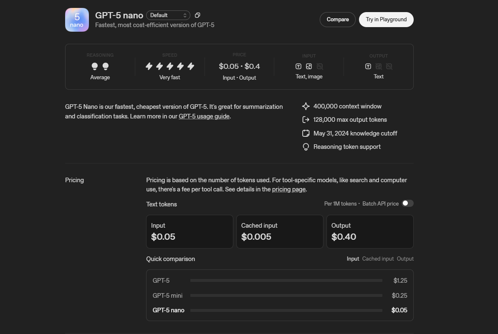Click the $0.25 comparison price

[x=399, y=295]
